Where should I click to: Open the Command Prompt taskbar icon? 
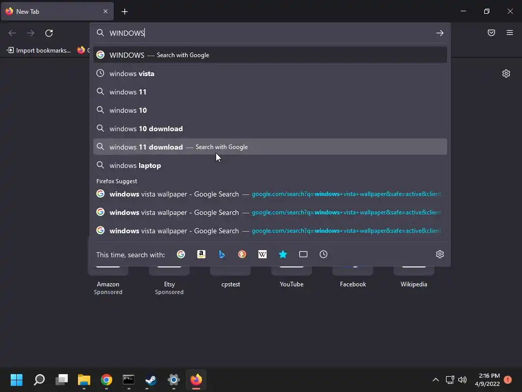128,380
